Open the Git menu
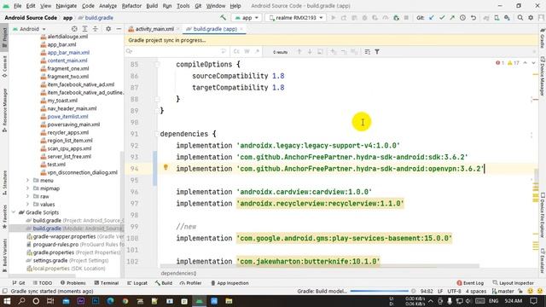Viewport: 546px width, 307px height. pos(198,6)
